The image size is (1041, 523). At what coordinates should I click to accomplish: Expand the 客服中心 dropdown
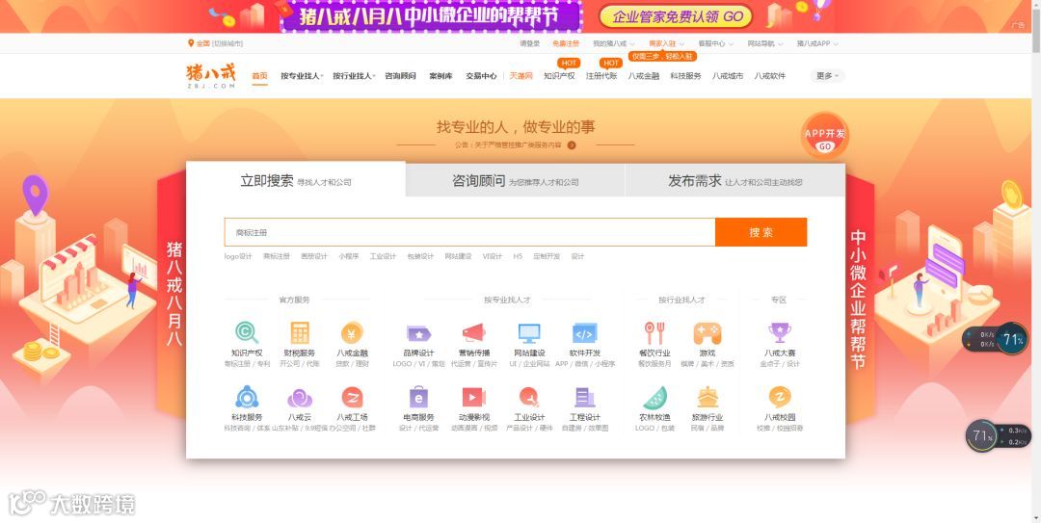click(715, 43)
